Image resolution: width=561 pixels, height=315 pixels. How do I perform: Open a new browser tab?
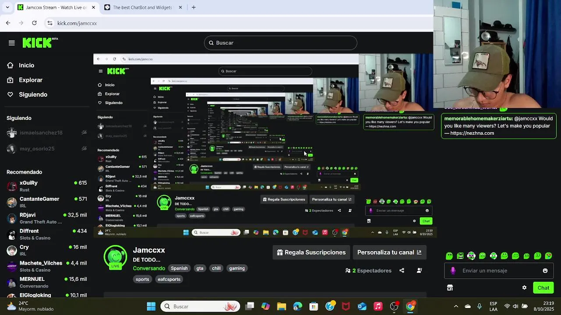[x=194, y=7]
